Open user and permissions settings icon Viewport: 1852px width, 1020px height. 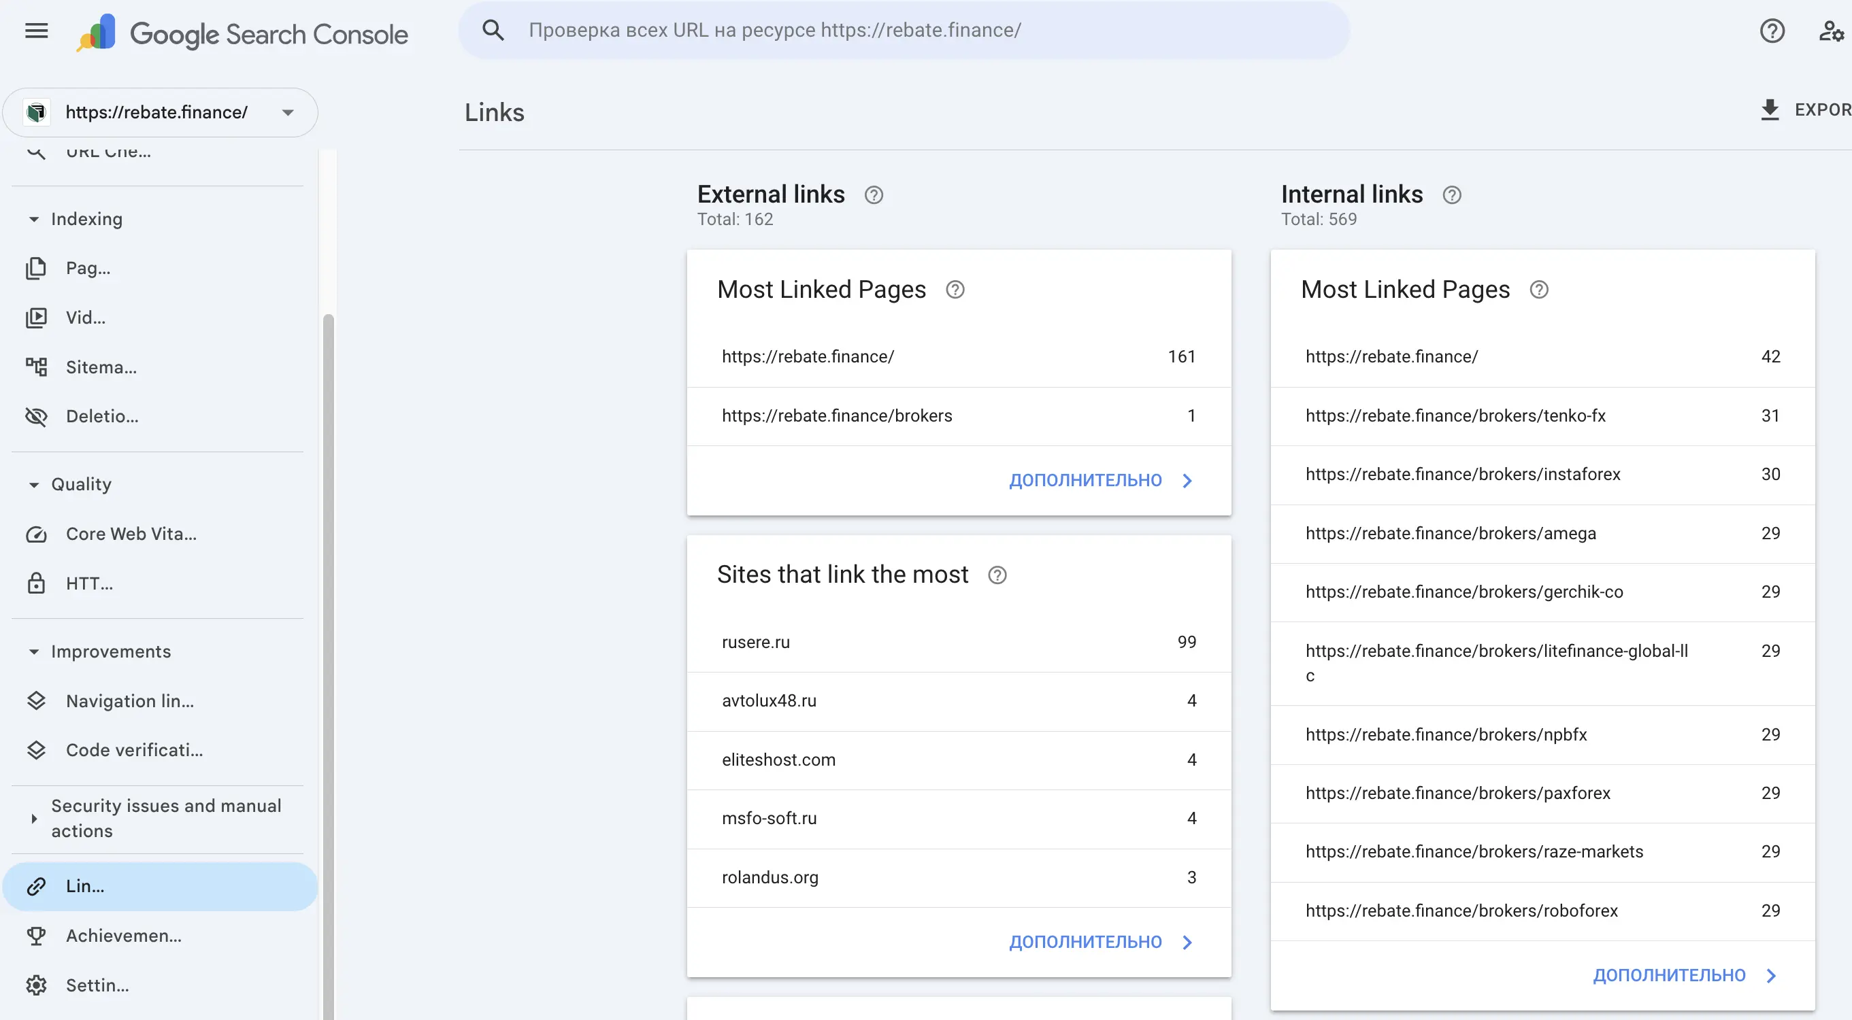click(x=1830, y=30)
